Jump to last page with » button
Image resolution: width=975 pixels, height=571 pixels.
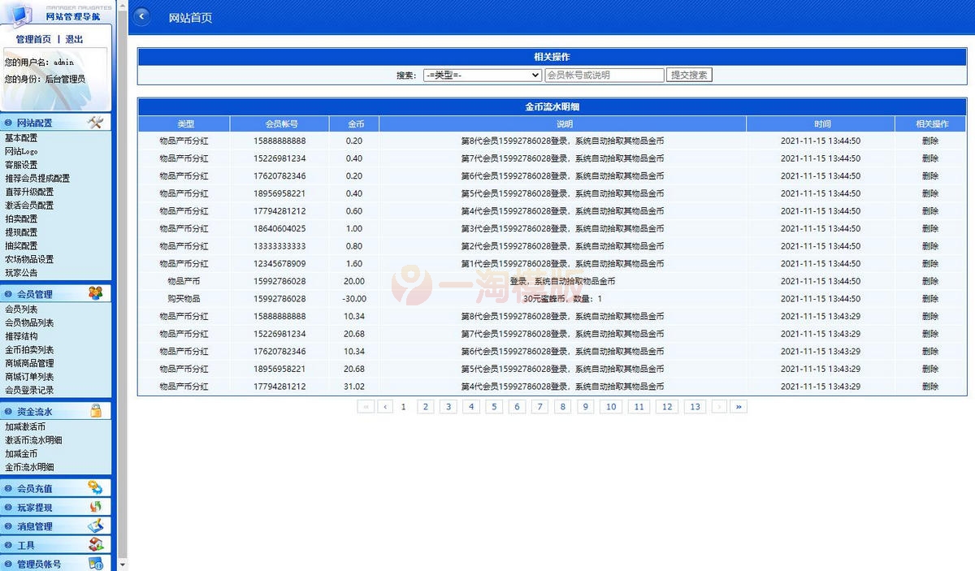click(x=739, y=407)
